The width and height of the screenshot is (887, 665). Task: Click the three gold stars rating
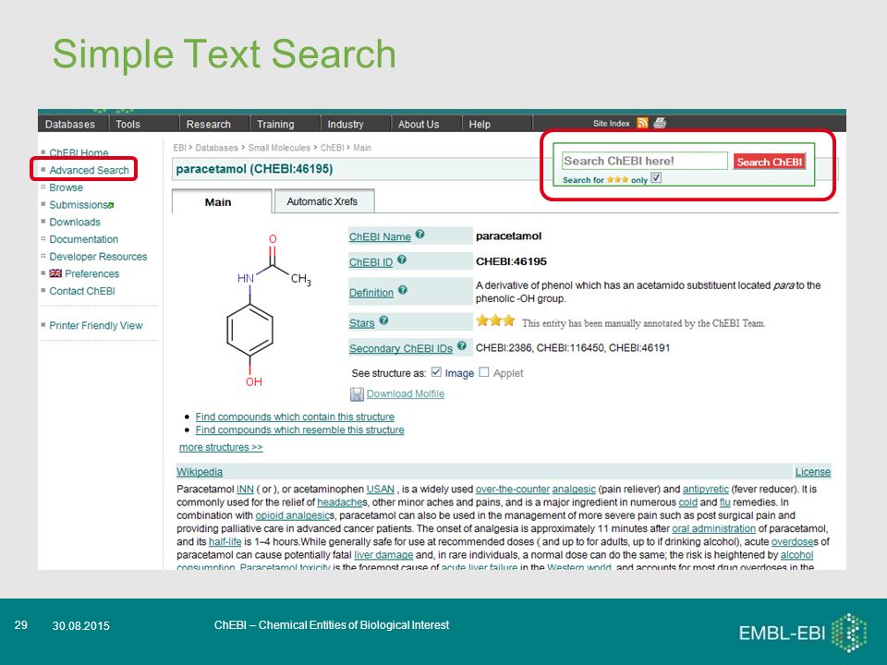[495, 321]
